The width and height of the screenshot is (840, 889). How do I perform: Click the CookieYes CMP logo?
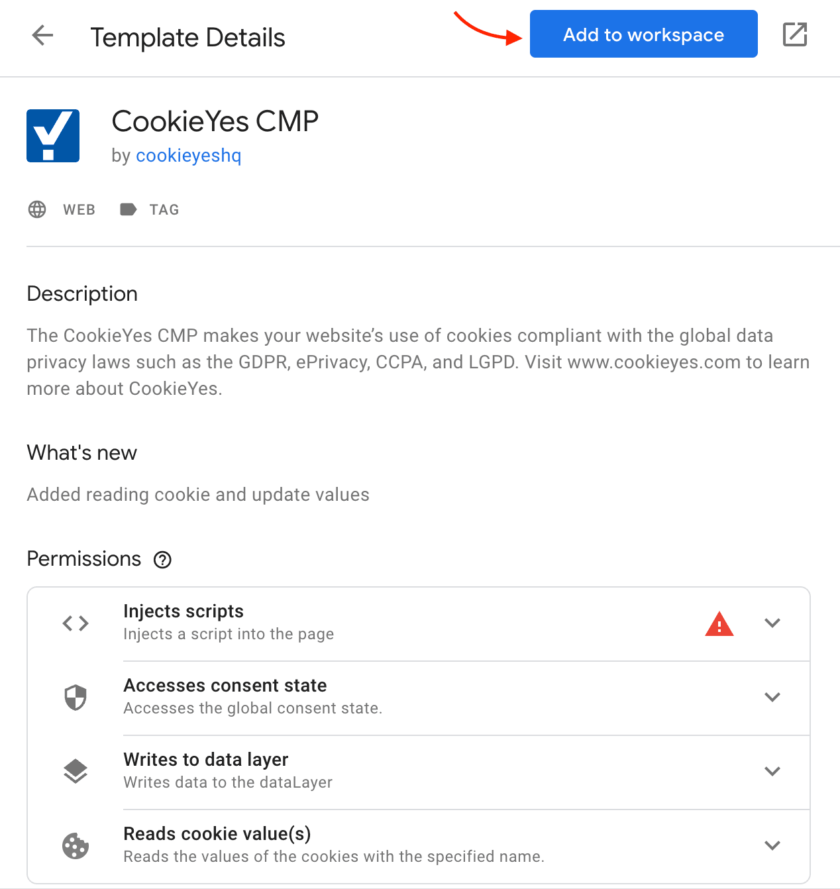(x=53, y=136)
